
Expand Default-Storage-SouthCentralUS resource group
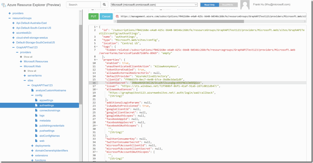pyautogui.click(x=13, y=42)
